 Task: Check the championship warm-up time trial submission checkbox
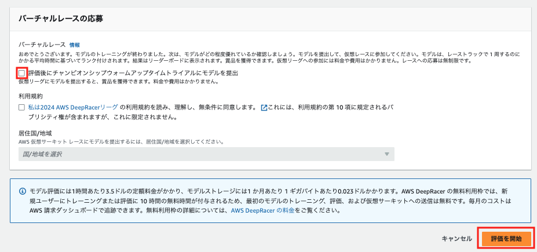click(x=22, y=73)
